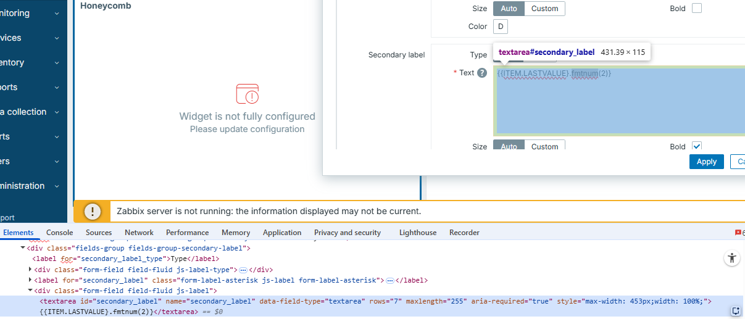745x319 pixels.
Task: Switch to the Console tab
Action: (60, 233)
